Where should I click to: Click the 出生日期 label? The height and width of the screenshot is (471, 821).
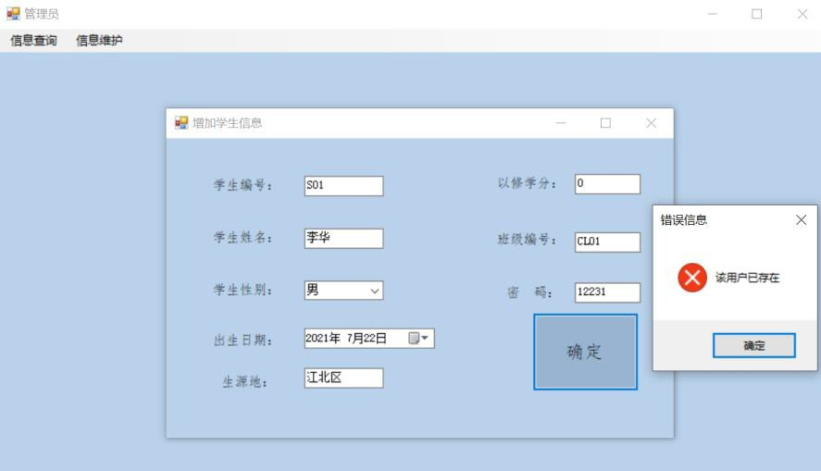coord(243,341)
